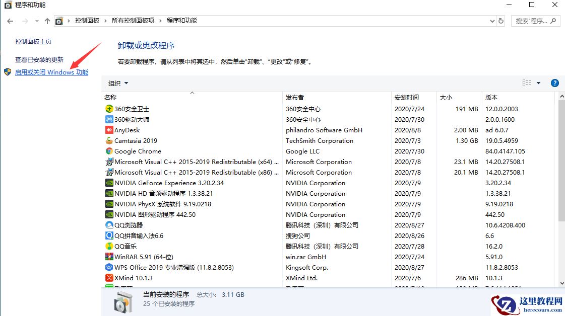
Task: Expand the address bar dropdown arrow
Action: (x=492, y=21)
